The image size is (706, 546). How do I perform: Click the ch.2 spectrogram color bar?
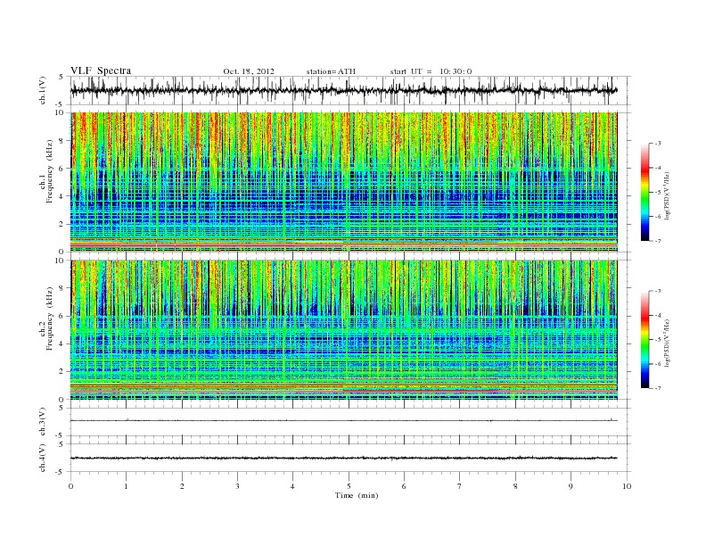644,339
